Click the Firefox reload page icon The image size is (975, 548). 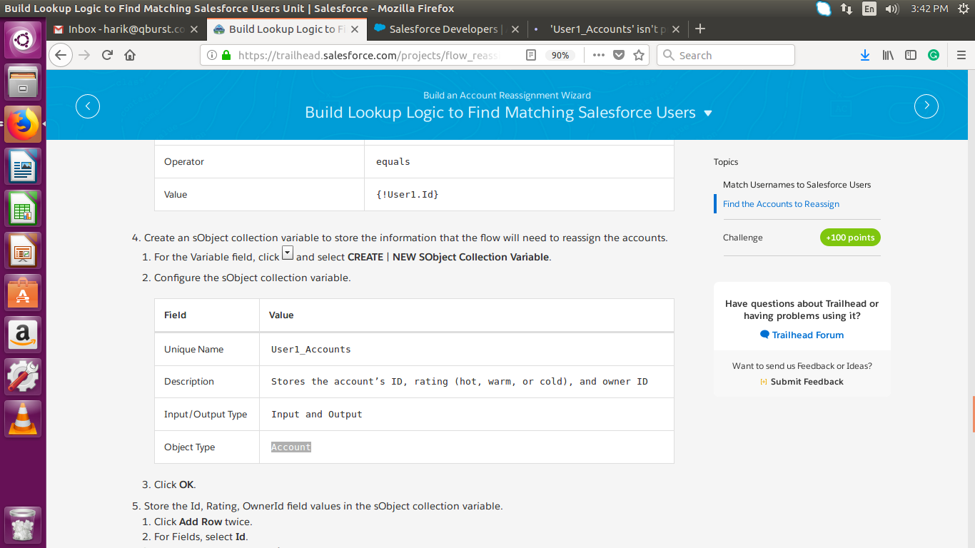coord(107,55)
